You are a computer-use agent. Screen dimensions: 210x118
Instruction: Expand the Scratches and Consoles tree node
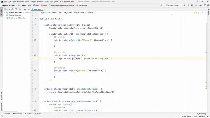[4, 18]
